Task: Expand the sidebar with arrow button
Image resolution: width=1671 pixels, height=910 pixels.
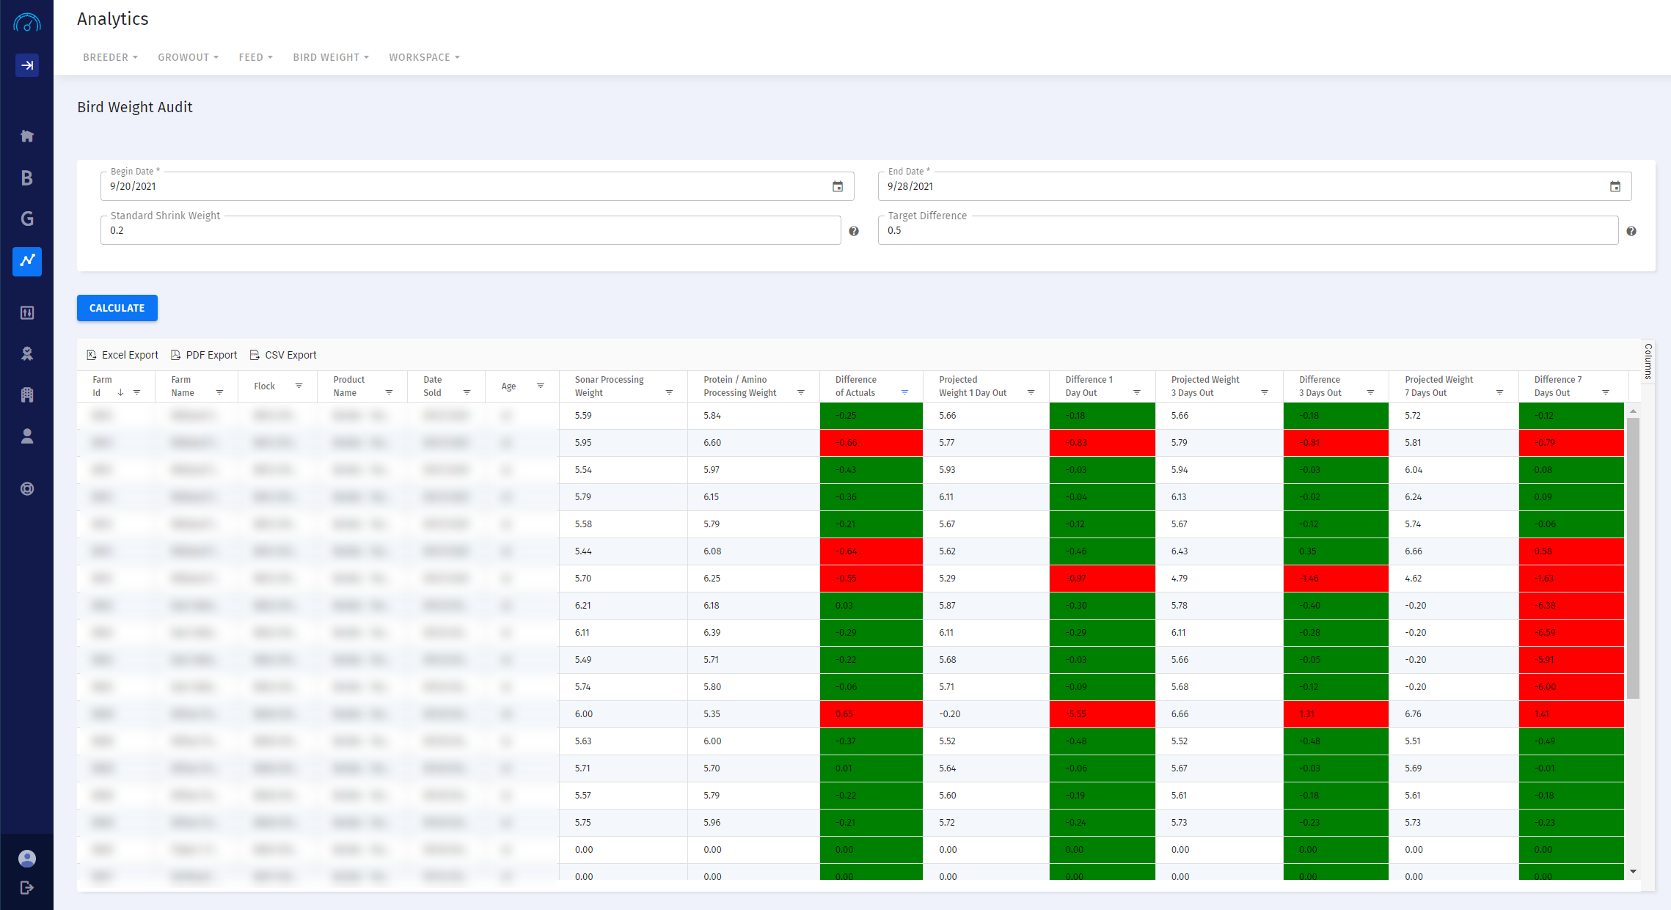Action: [x=27, y=65]
